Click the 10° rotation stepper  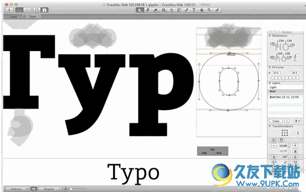289,157
